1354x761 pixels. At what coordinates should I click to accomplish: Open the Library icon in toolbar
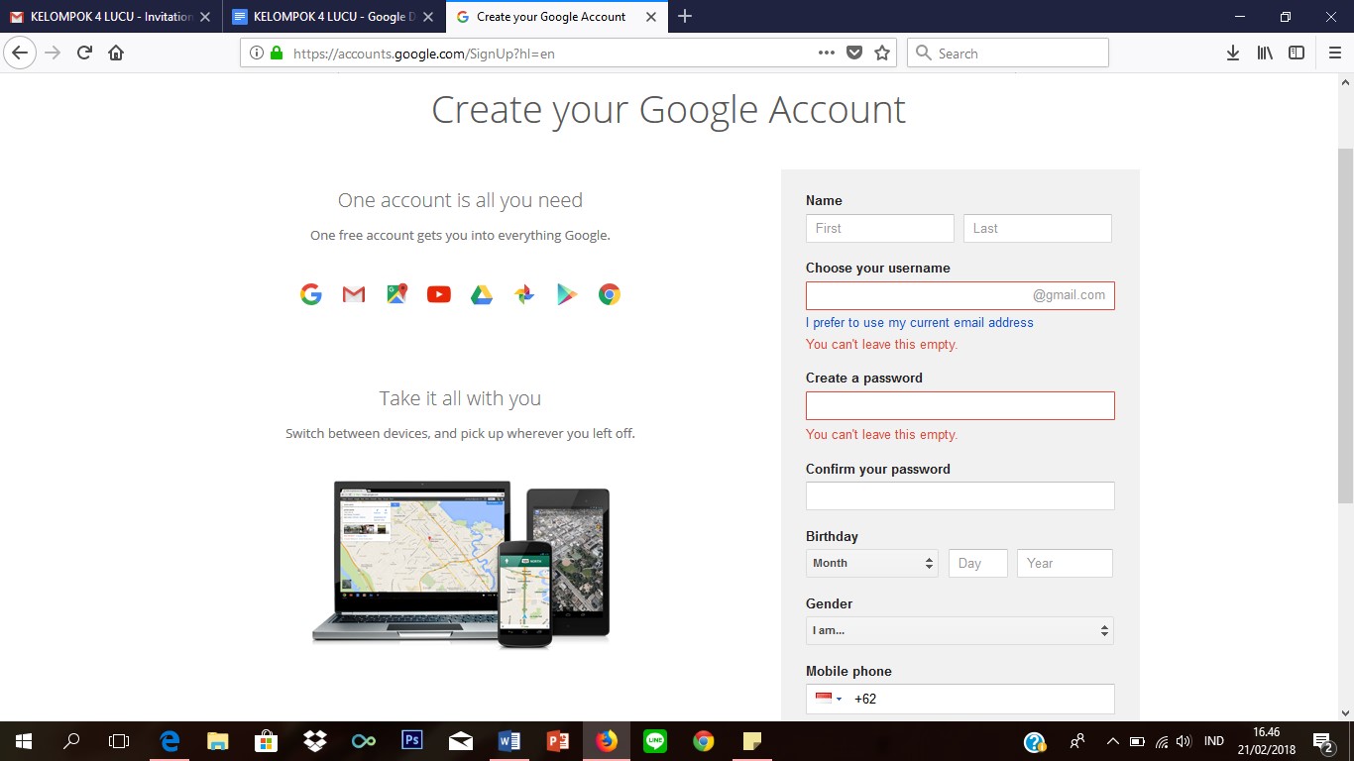pos(1265,54)
